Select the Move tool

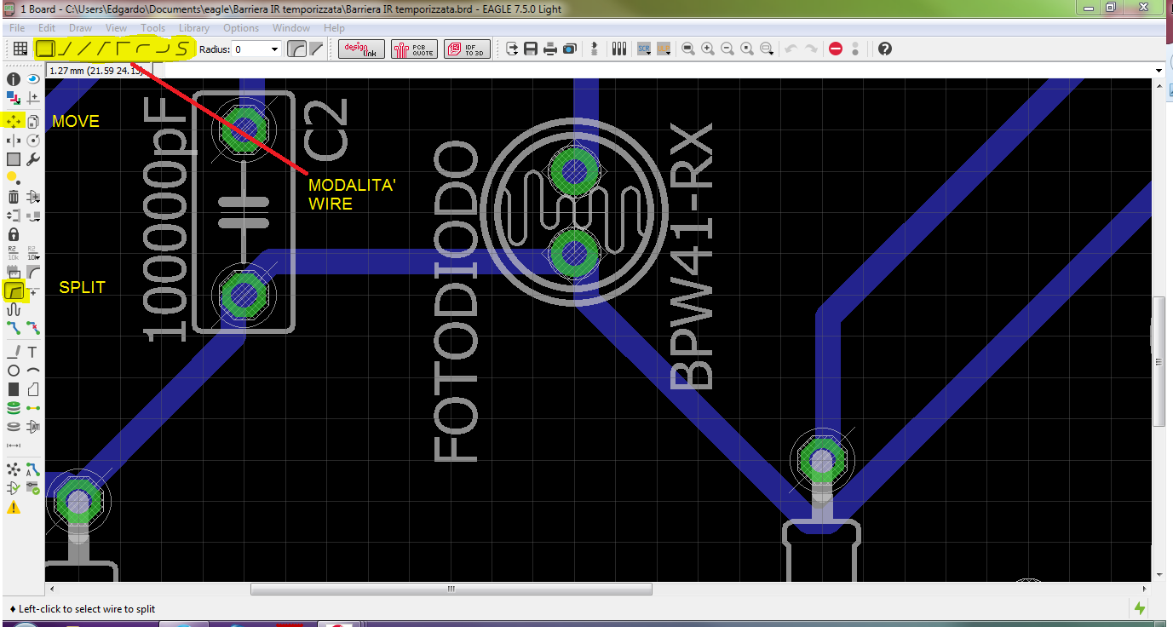(x=14, y=121)
